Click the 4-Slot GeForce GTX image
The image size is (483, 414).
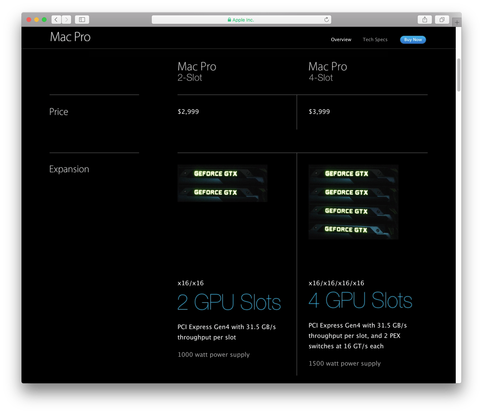[x=353, y=202]
